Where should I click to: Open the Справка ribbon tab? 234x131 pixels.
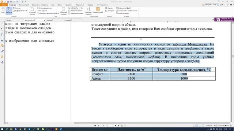point(90,5)
